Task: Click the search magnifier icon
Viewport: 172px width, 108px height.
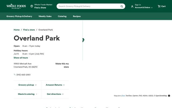Action: [x=122, y=6]
